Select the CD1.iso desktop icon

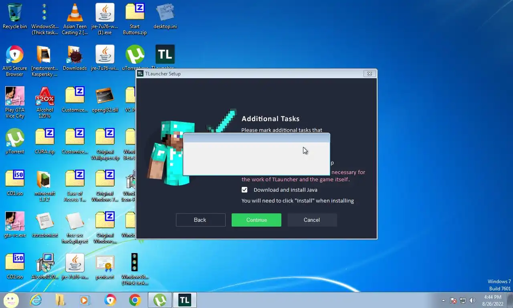(15, 183)
